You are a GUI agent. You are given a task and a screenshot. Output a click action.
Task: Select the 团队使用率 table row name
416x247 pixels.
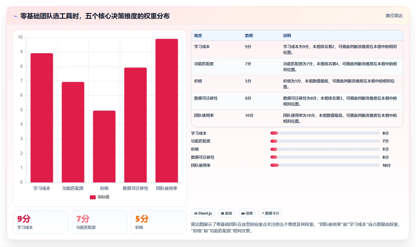click(204, 116)
